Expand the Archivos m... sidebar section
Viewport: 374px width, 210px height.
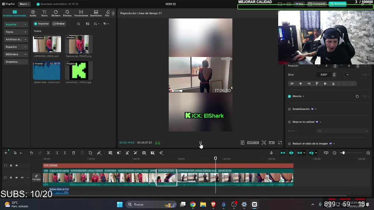[x=16, y=39]
